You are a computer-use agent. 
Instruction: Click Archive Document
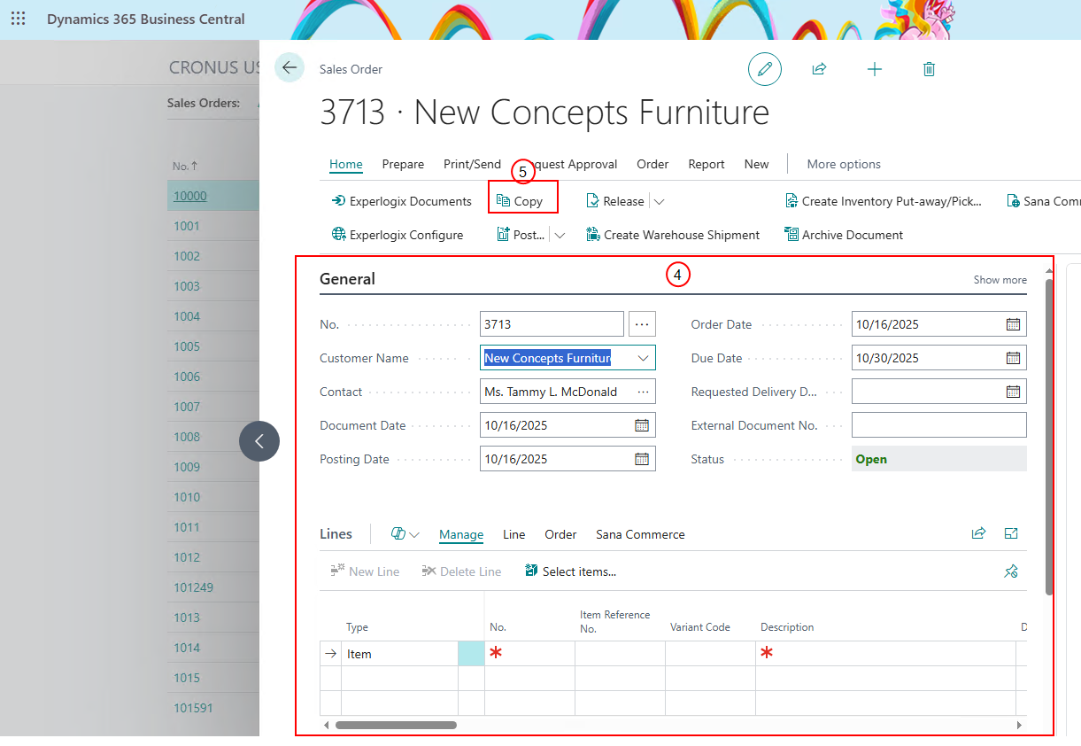[844, 235]
